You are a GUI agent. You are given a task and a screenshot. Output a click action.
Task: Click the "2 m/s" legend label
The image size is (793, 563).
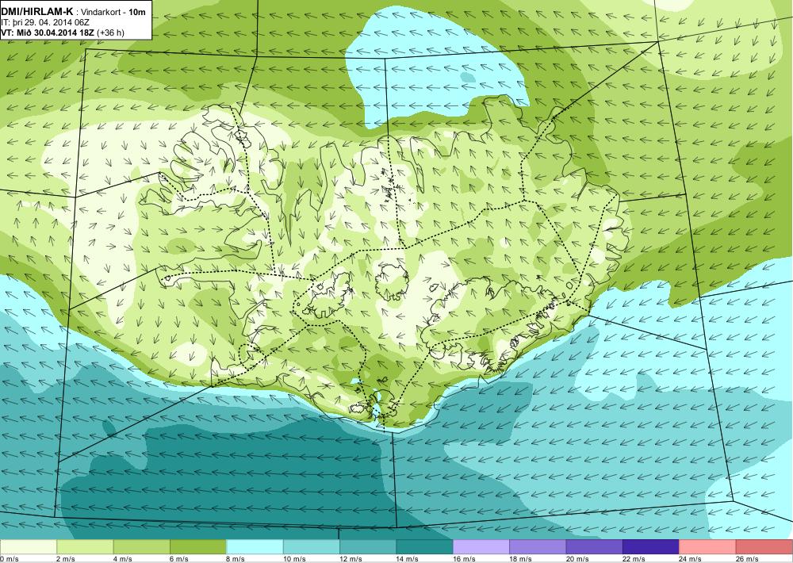click(x=66, y=559)
